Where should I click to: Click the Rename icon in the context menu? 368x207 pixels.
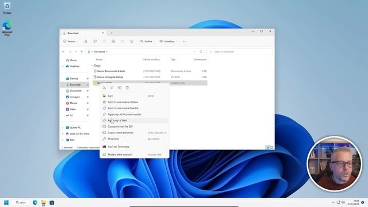120,87
